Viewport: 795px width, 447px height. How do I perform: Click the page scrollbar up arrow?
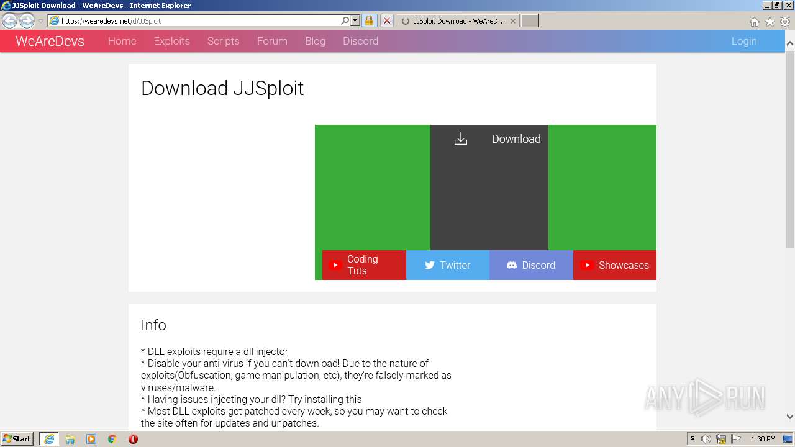(x=789, y=43)
